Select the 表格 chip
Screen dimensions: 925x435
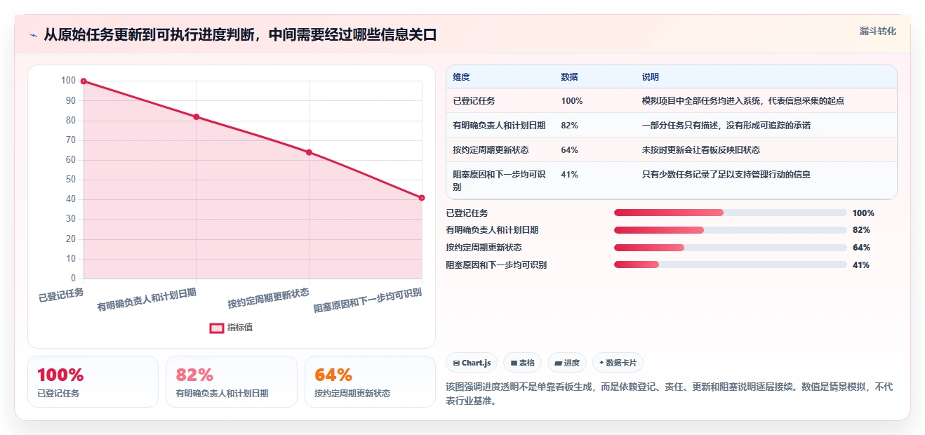(x=522, y=363)
